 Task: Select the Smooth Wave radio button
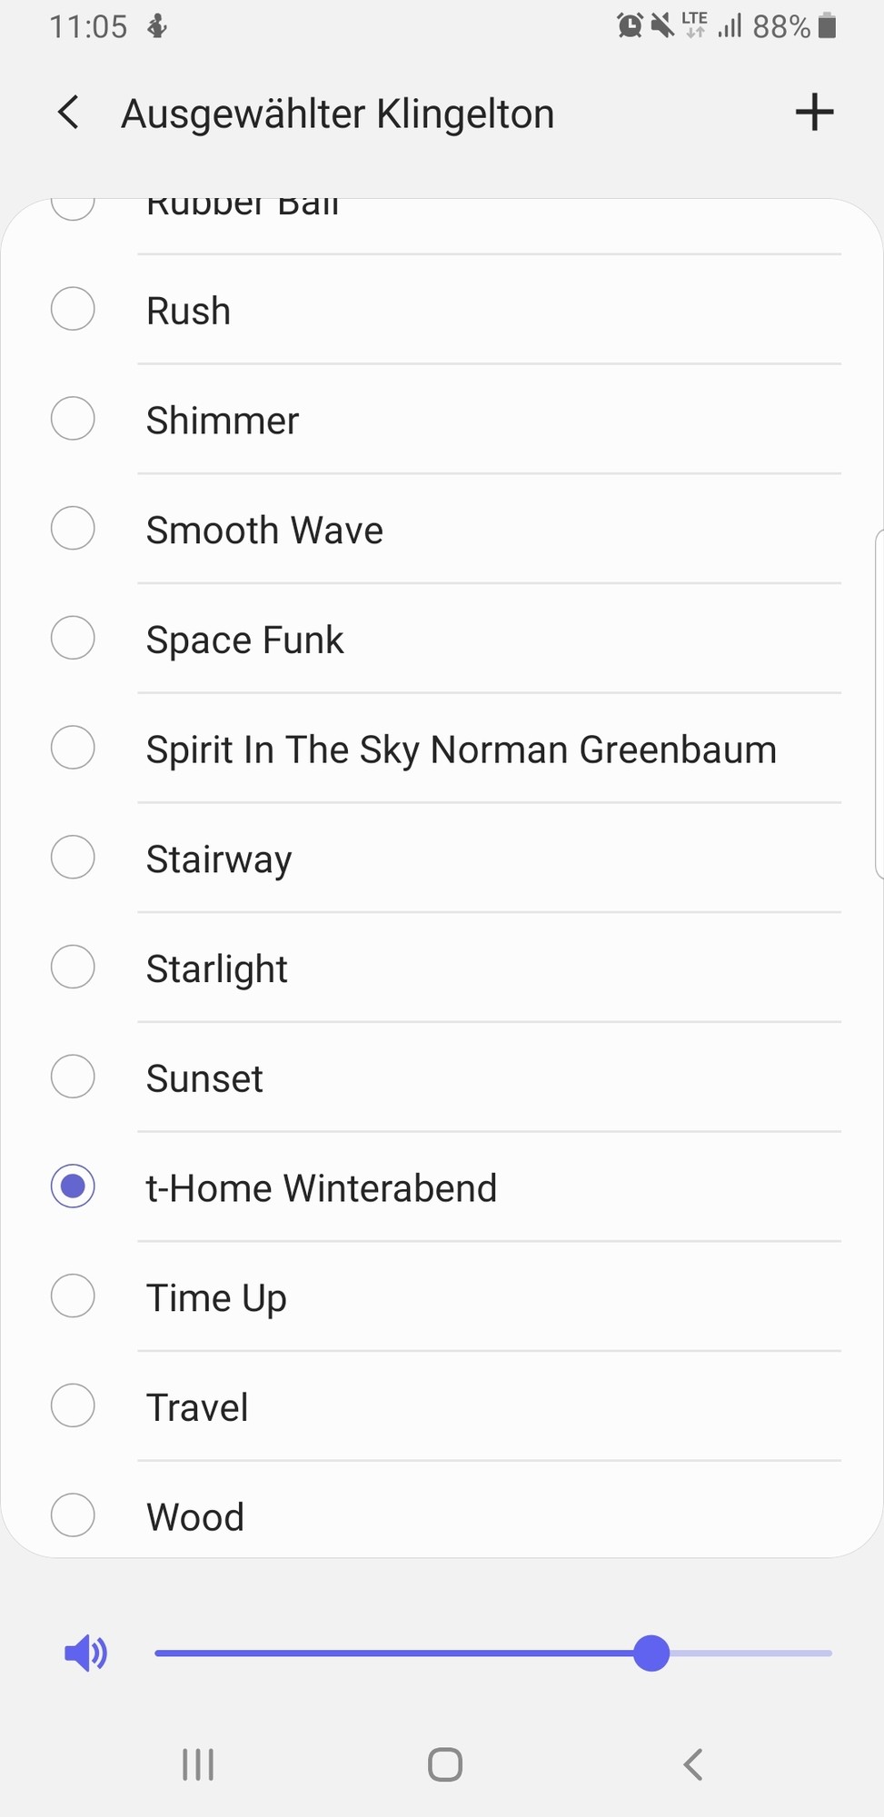tap(73, 528)
